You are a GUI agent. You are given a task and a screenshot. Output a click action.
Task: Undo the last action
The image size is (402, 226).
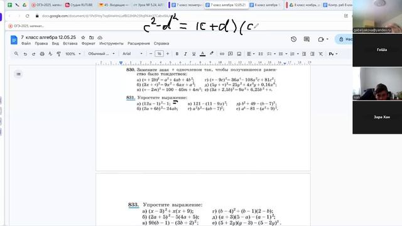point(25,54)
